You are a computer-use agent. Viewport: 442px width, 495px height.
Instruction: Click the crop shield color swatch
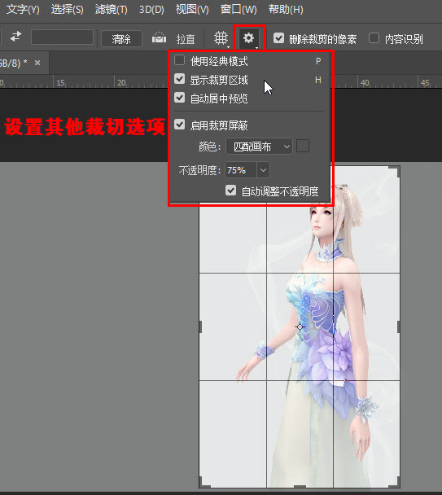(303, 147)
